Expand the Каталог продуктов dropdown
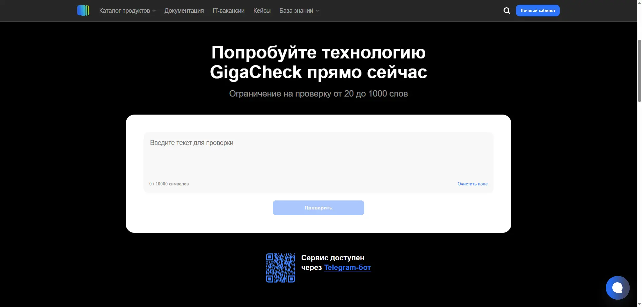642x307 pixels. coord(127,11)
